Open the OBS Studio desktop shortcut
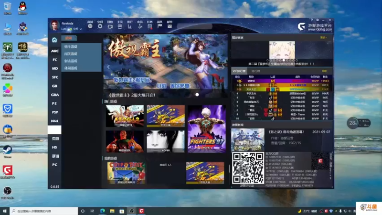This screenshot has width=382, height=215. pyautogui.click(x=7, y=193)
